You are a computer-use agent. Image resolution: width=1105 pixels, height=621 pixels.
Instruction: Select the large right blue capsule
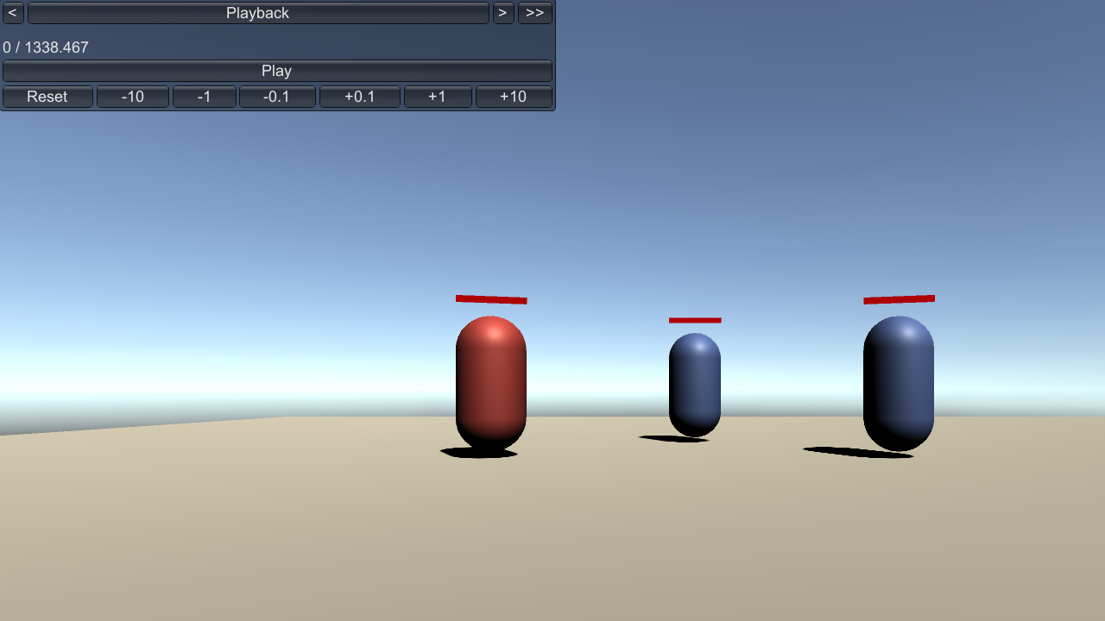(x=898, y=383)
